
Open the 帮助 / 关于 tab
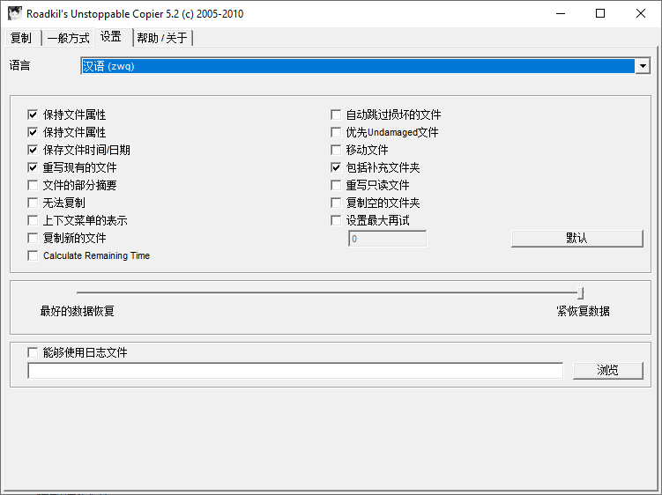point(162,38)
